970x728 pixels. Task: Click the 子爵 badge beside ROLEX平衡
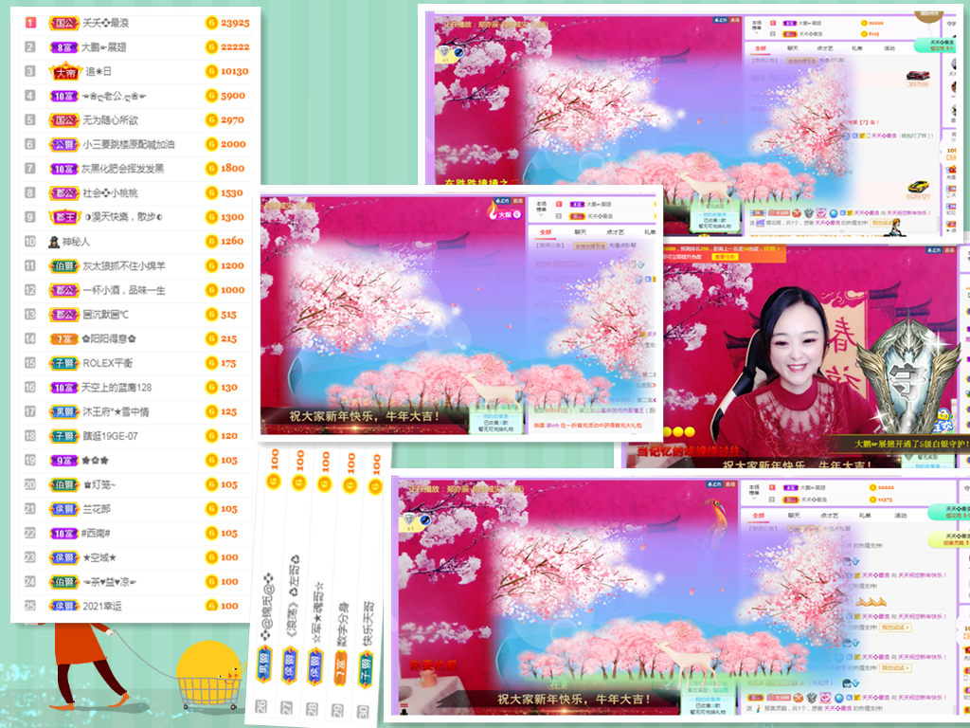[64, 363]
